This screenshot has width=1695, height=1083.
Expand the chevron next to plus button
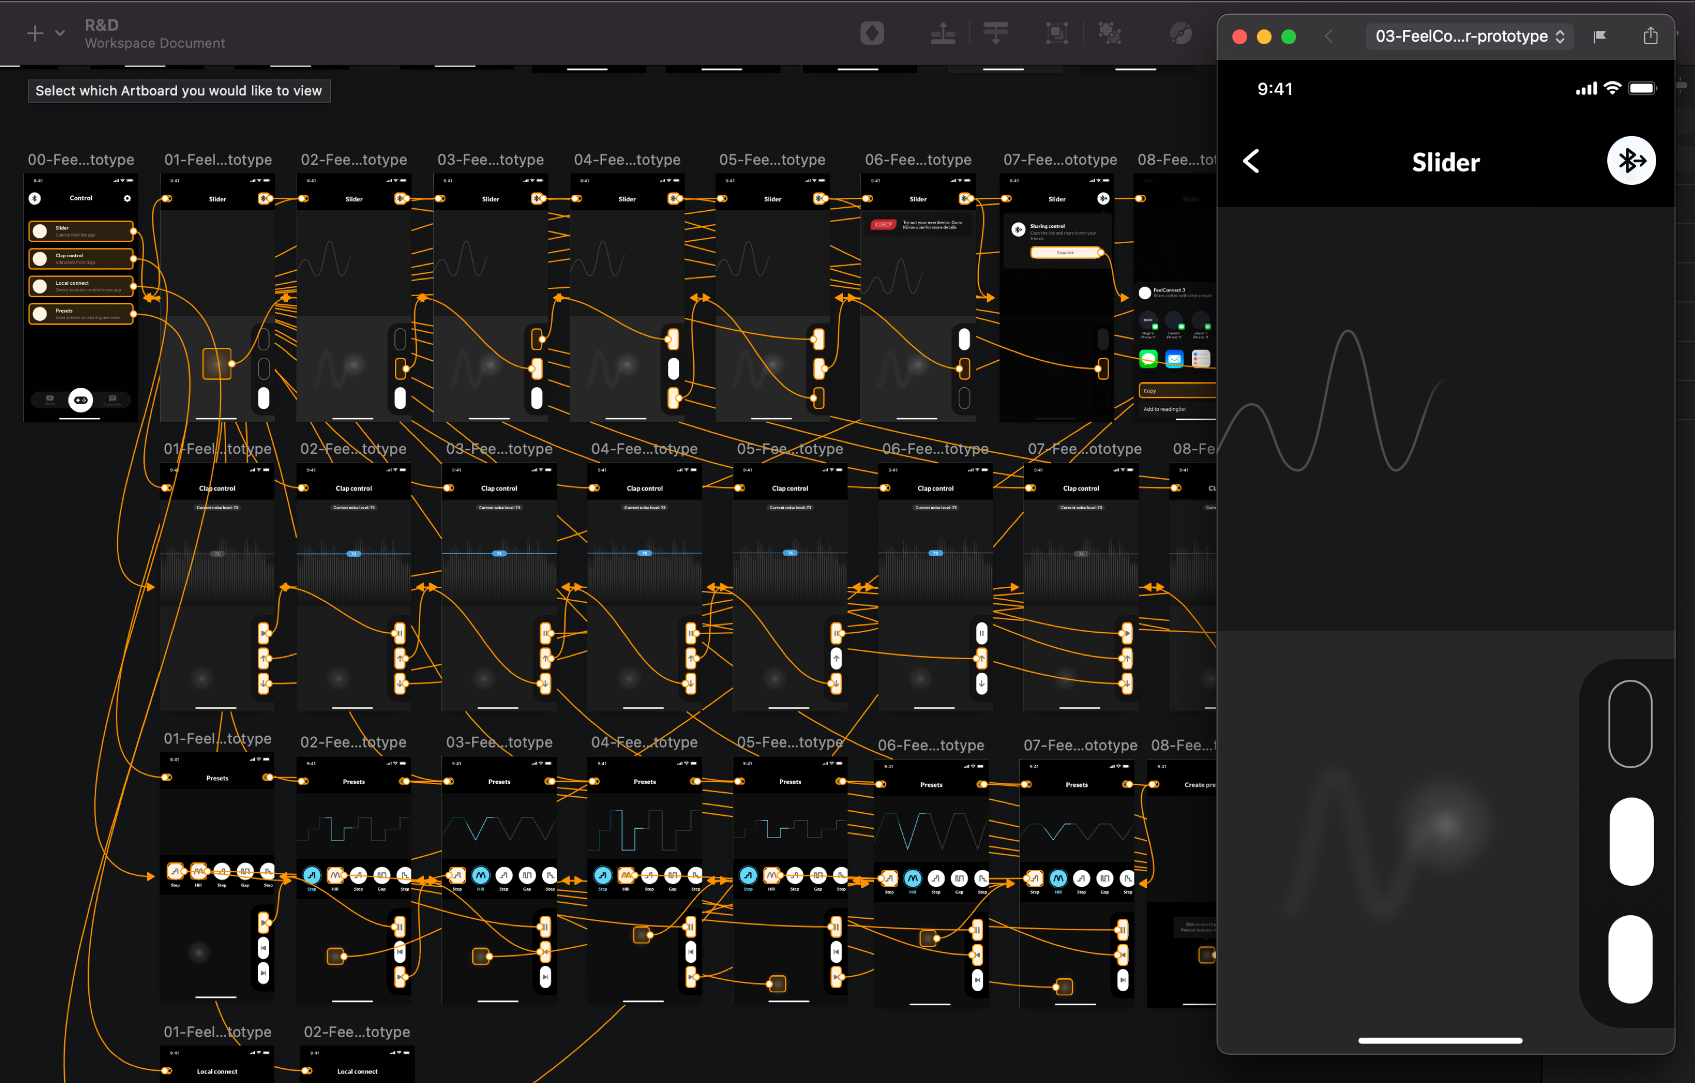pos(61,33)
